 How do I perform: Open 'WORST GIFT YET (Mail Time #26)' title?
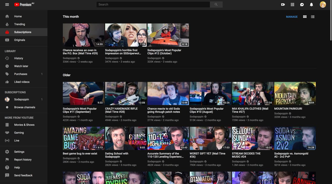click(207, 155)
